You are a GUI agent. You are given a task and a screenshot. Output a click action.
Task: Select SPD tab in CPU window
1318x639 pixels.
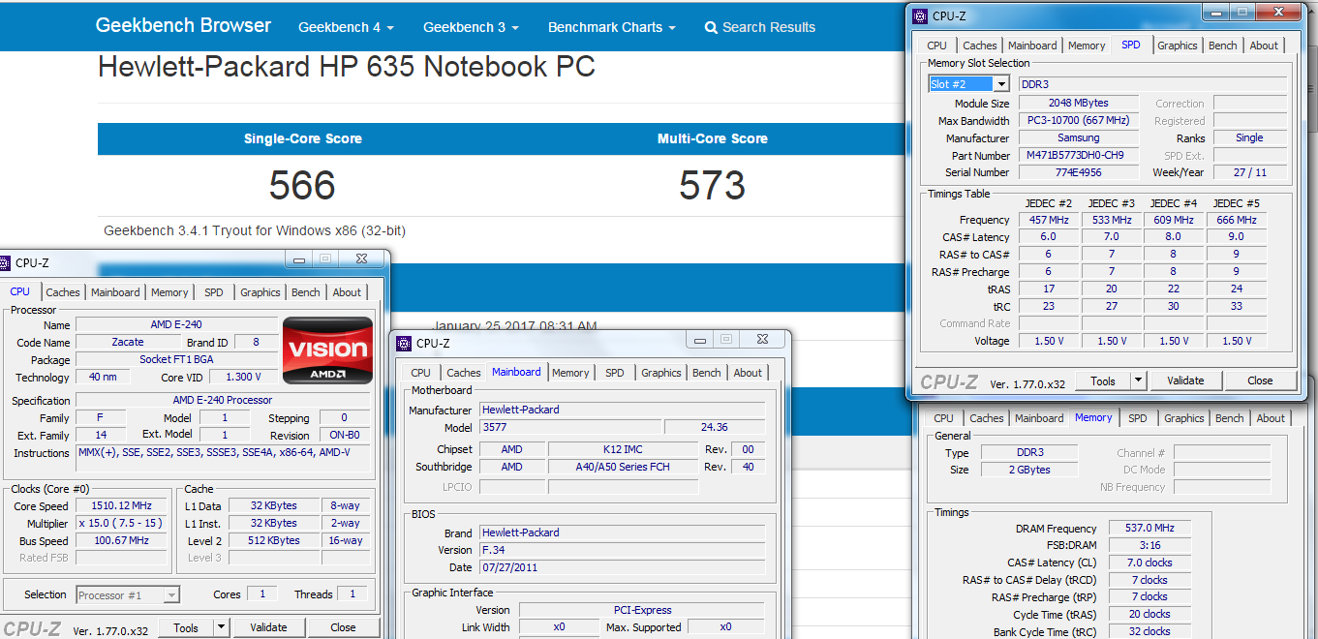pyautogui.click(x=214, y=292)
